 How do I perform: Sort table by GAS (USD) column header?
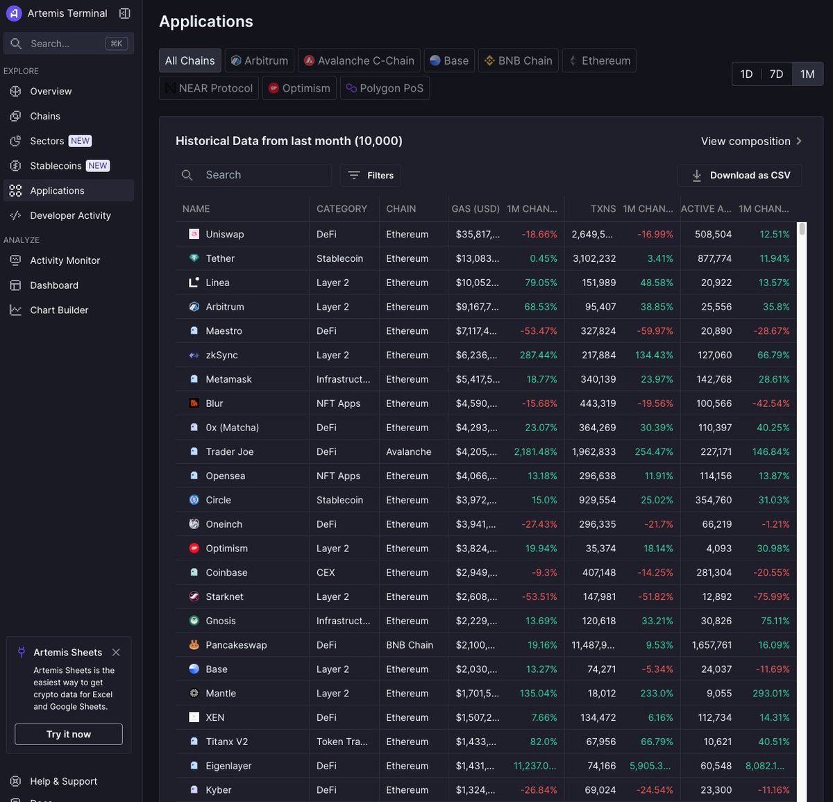pos(476,208)
